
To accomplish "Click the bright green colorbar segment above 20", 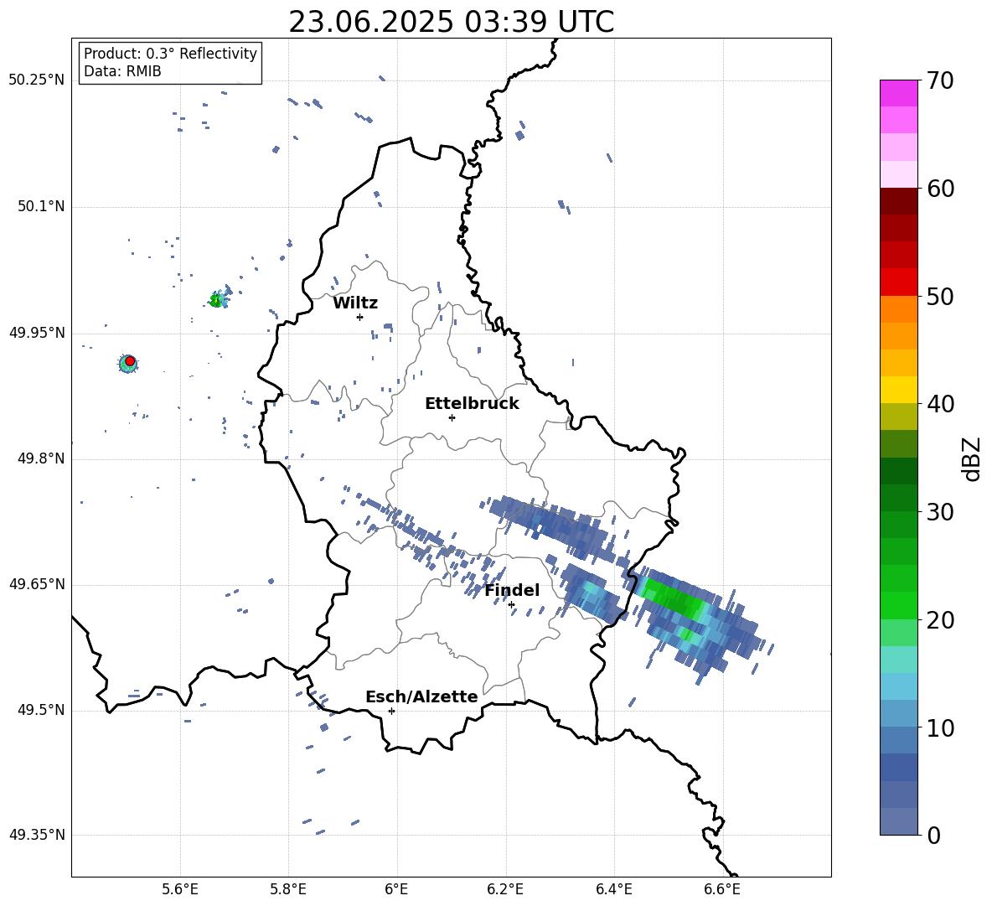I will pos(898,605).
